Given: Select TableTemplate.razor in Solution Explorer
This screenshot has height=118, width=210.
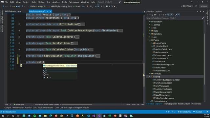Looking at the screenshot, I should tap(165, 98).
